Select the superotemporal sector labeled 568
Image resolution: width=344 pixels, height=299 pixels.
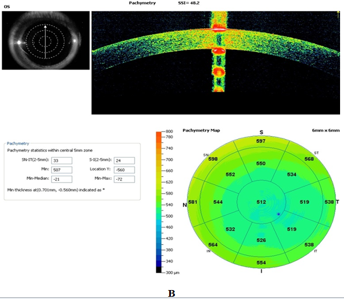[x=309, y=159]
